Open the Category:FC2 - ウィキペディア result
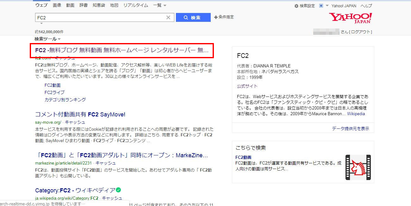Image resolution: width=411 pixels, height=206 pixels. [x=75, y=190]
